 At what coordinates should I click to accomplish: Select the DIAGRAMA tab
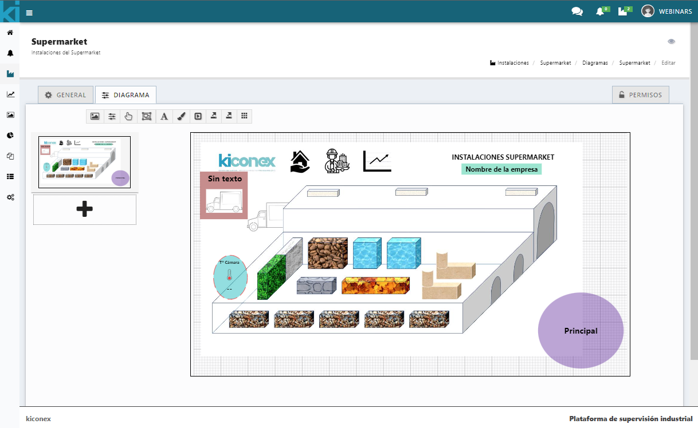point(126,95)
